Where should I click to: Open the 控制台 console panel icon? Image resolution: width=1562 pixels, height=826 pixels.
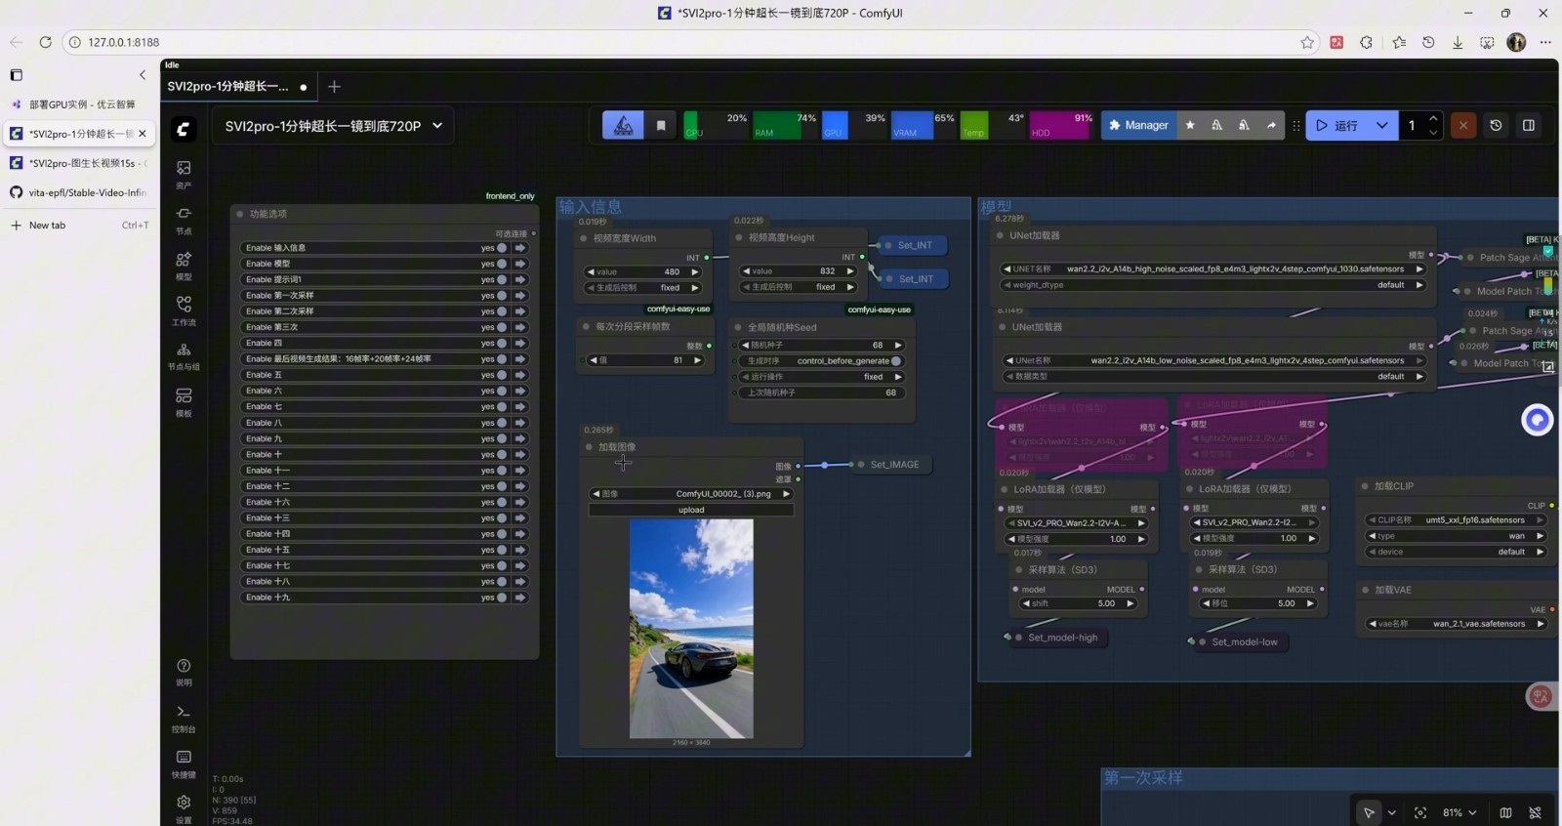(x=184, y=717)
